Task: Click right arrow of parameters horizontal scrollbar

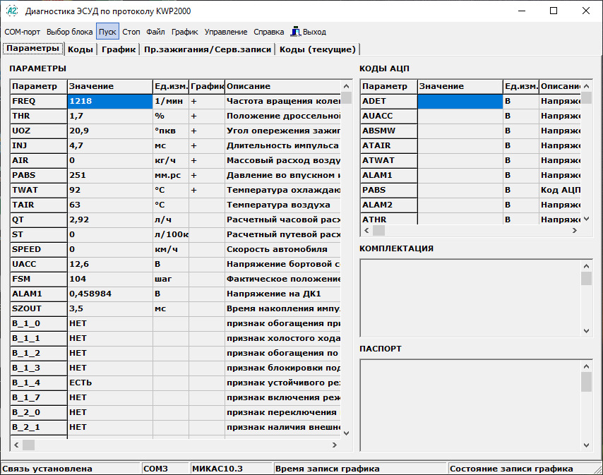Action: [335, 445]
